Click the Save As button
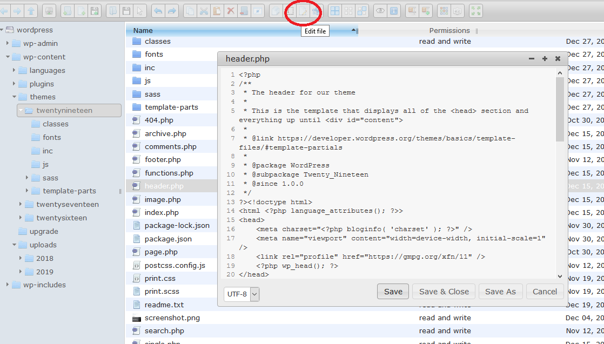Screen dimensions: 604x344 click(x=500, y=292)
